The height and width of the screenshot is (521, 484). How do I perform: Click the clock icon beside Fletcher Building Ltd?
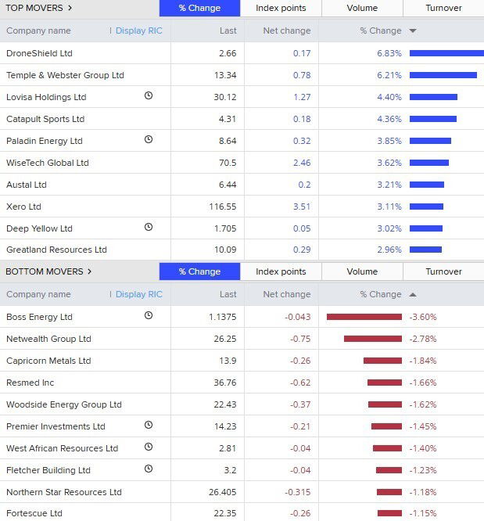tap(149, 469)
